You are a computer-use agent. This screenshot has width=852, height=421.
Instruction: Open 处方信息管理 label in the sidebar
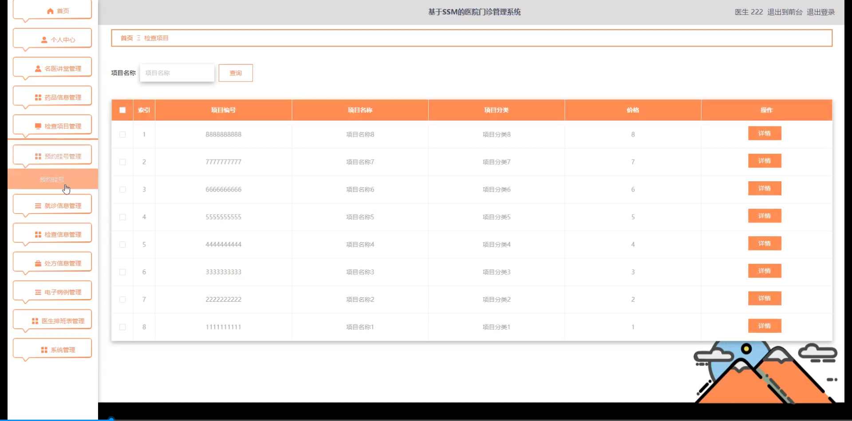point(63,263)
